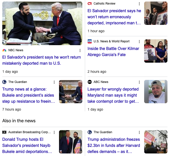Open options for Guardian Trump news glance
Viewport: 172px width, 156px height.
tap(54, 82)
